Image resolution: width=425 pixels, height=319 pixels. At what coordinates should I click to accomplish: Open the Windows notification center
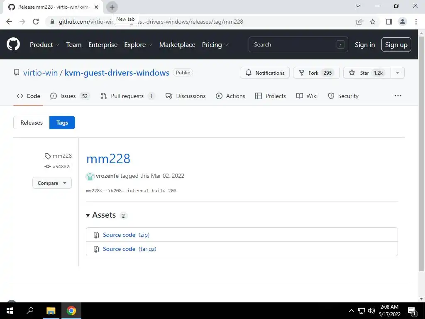[x=412, y=311]
